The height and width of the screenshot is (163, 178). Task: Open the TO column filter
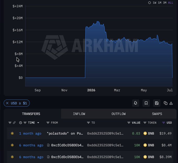(88, 123)
